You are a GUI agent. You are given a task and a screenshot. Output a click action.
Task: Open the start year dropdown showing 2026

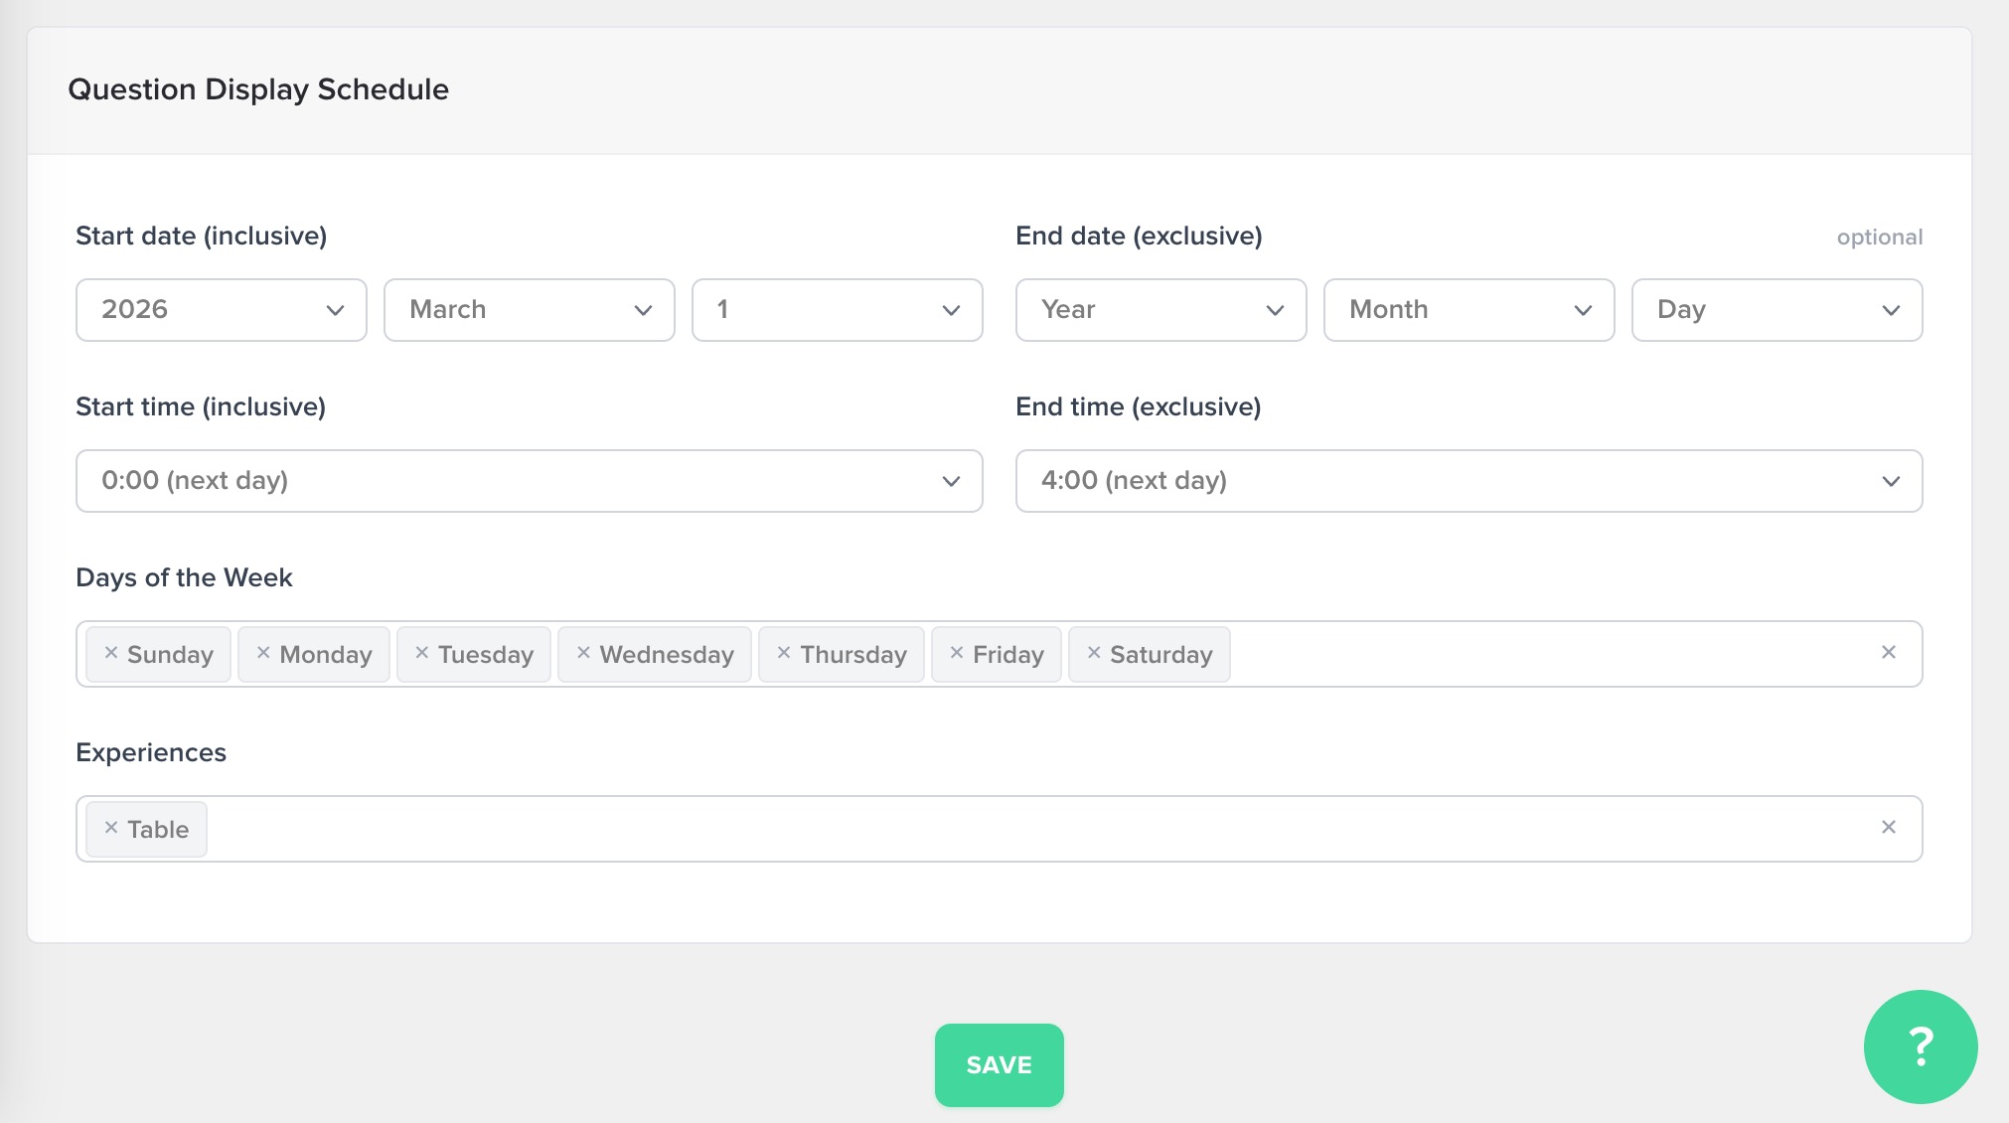tap(221, 310)
